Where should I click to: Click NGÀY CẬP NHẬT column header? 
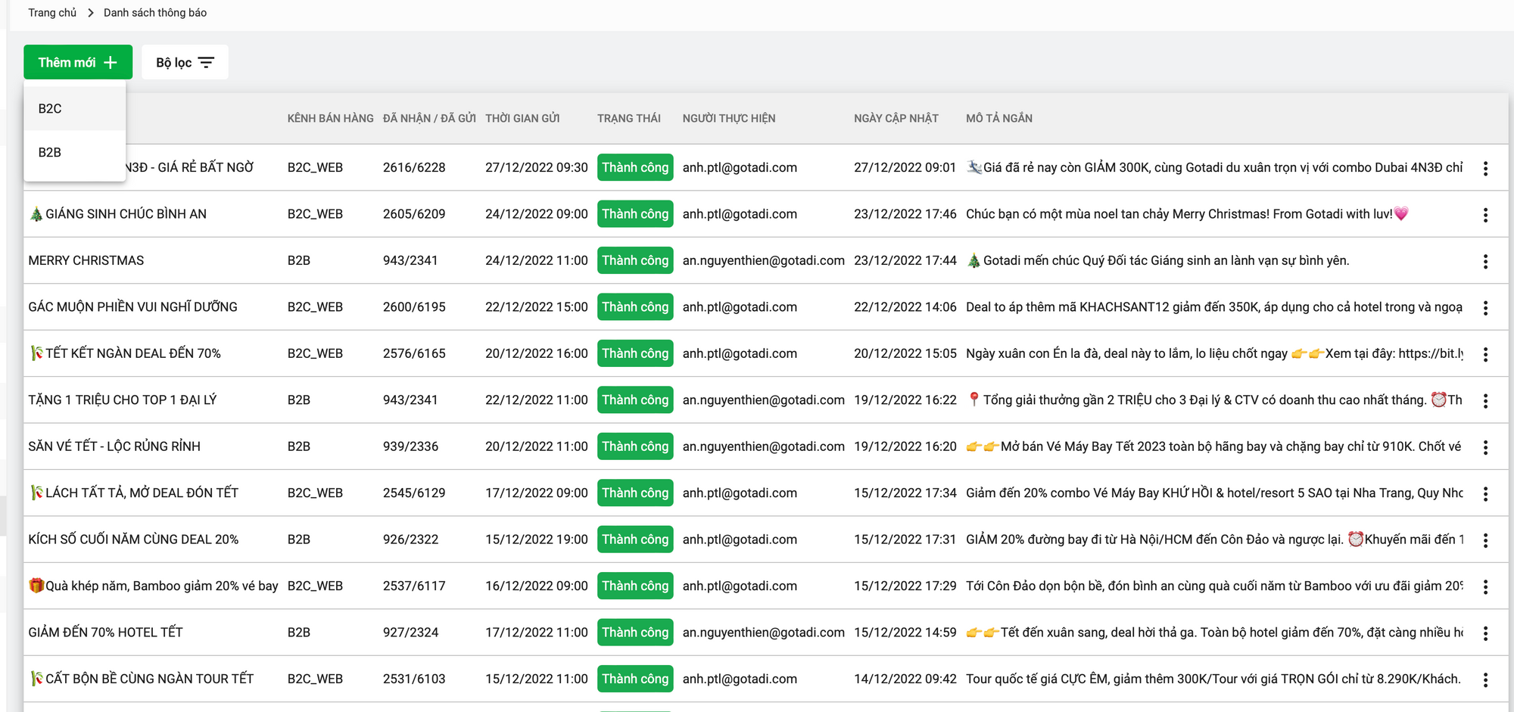point(896,118)
